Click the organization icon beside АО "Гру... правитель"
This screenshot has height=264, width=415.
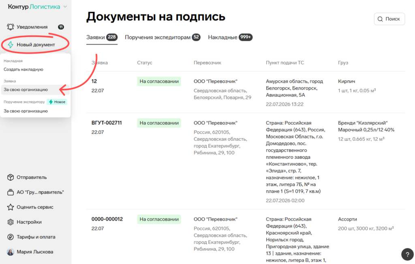tap(10, 192)
